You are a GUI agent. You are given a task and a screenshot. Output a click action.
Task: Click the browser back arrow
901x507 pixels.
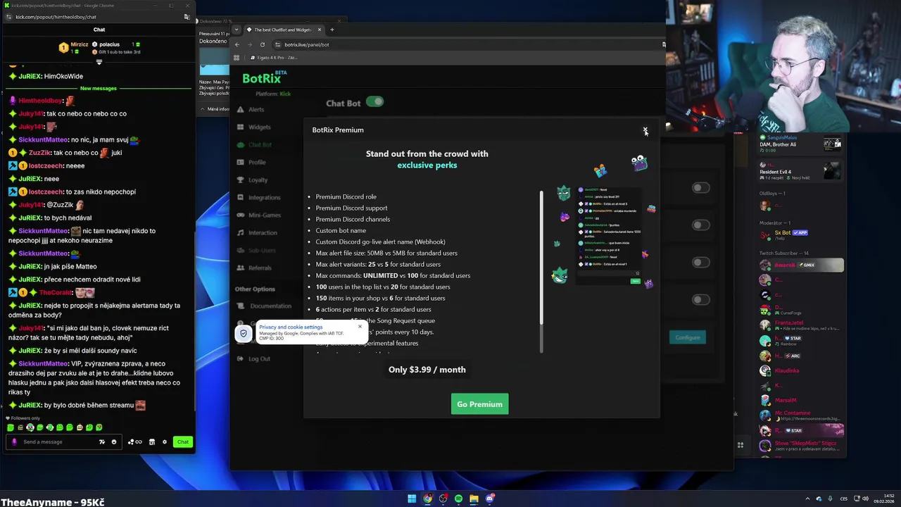point(237,44)
